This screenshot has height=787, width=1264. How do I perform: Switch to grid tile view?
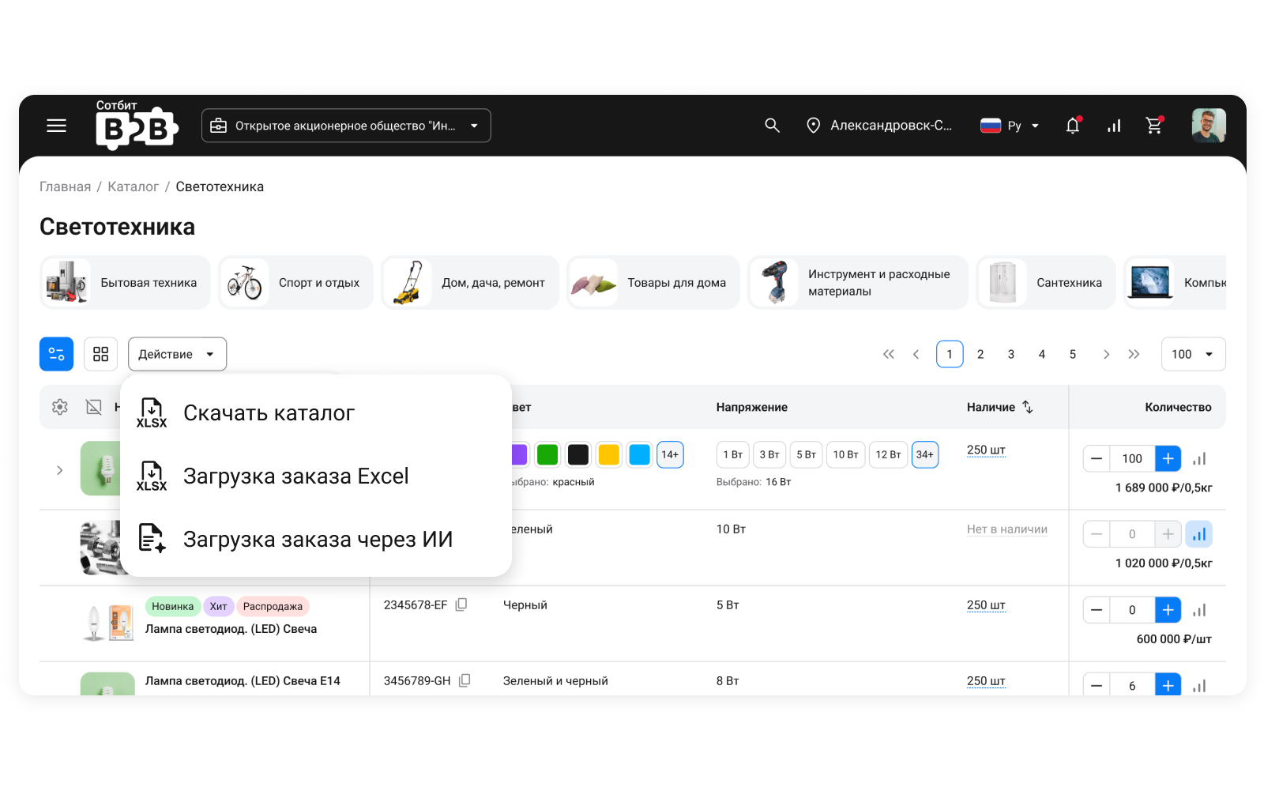[x=100, y=354]
